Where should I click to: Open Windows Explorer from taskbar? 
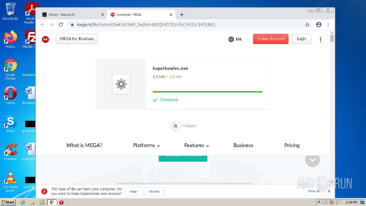[x=32, y=202]
